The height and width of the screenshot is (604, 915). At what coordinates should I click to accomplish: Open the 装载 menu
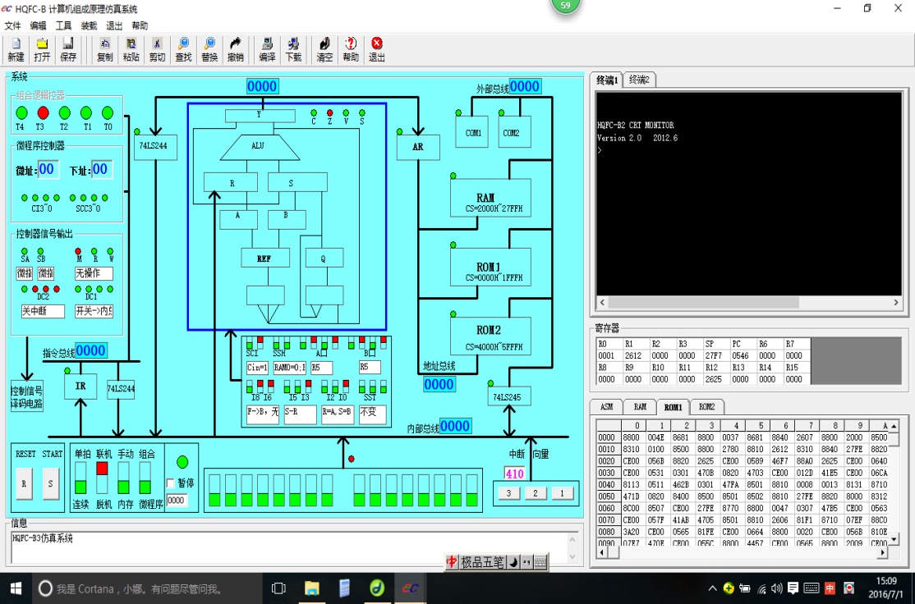[89, 25]
